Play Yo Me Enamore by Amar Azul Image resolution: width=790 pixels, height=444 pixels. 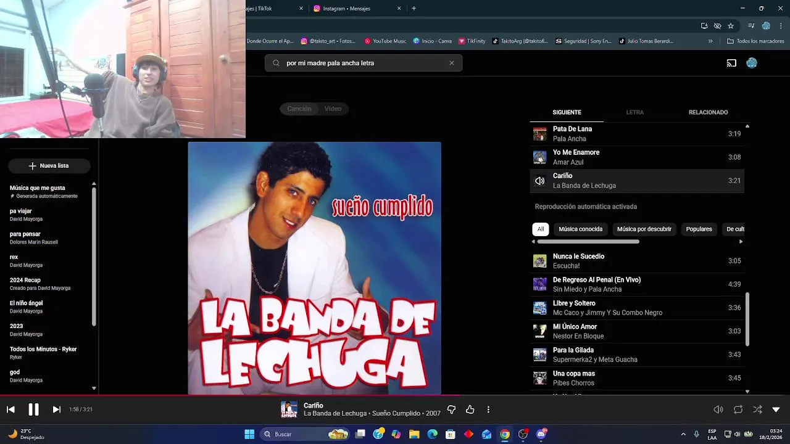[637, 157]
